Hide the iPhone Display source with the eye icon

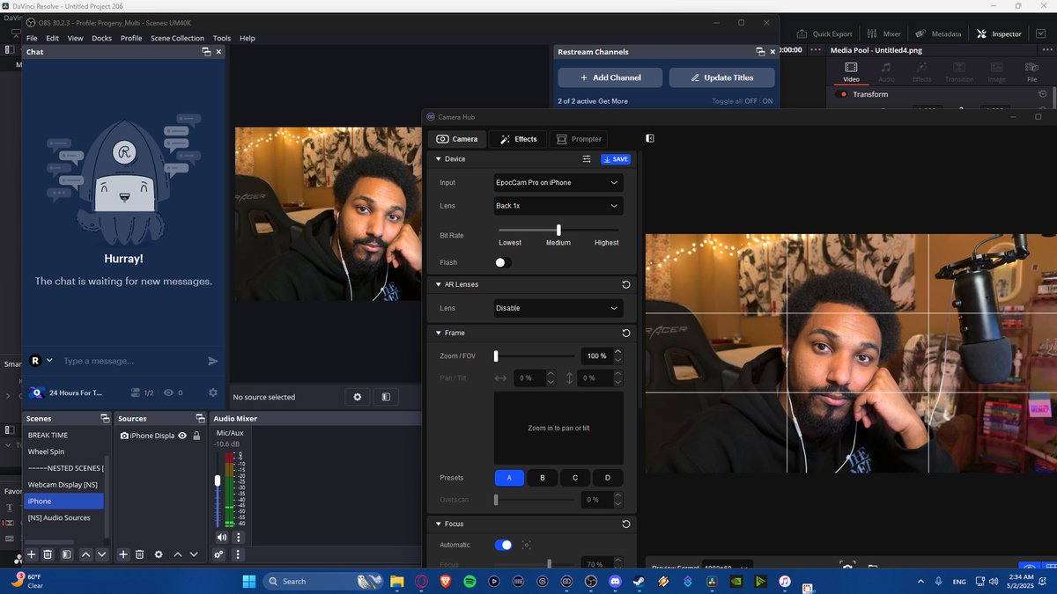click(x=182, y=436)
